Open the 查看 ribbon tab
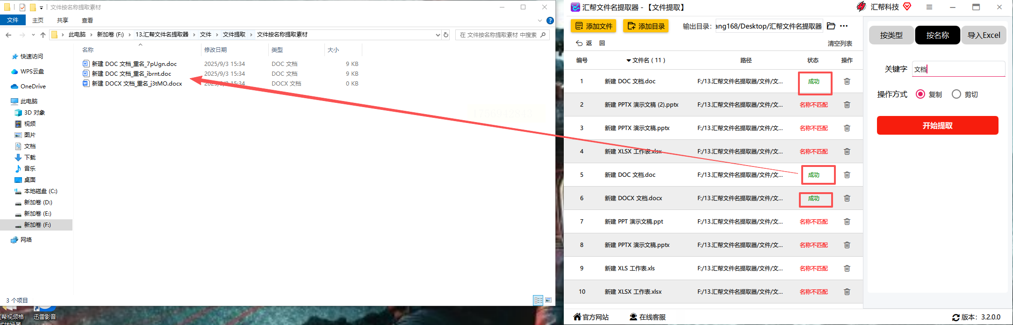Screen dimensions: 1013x325 click(x=87, y=20)
